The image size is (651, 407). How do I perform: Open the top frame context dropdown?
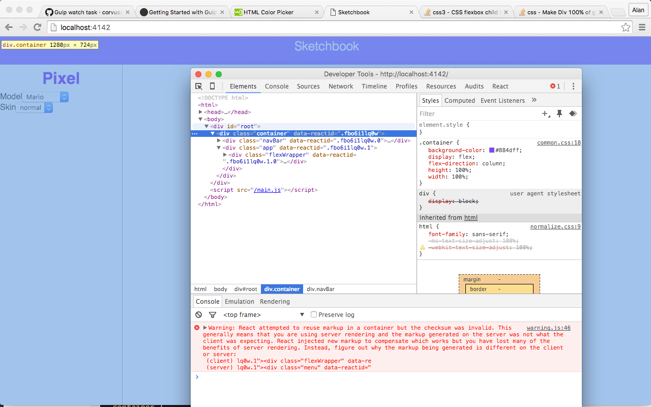[263, 315]
